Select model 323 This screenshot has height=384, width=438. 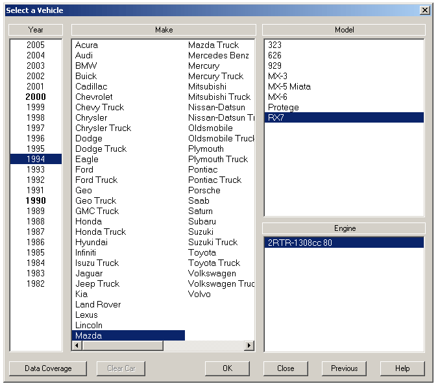[x=344, y=45]
